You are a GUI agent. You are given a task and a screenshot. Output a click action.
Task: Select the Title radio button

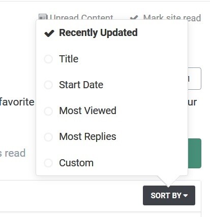pos(48,59)
